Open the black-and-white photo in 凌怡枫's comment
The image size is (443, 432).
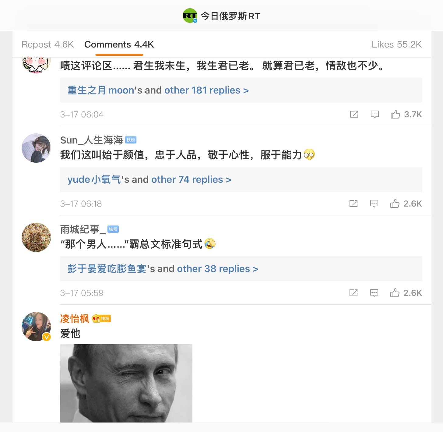point(126,383)
